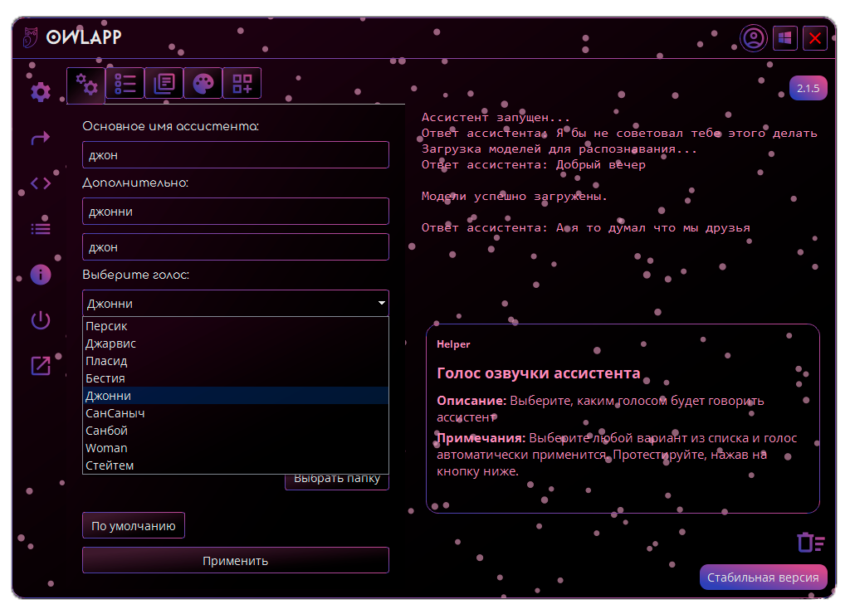Open the user account icon in the title bar
850x614 pixels.
coord(754,37)
